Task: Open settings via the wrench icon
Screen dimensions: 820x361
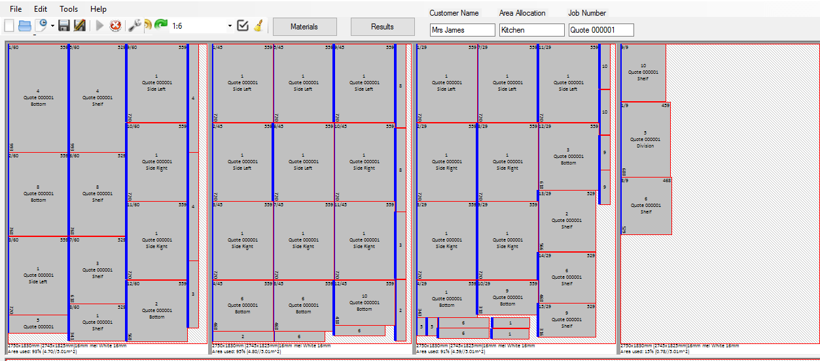Action: click(x=134, y=25)
